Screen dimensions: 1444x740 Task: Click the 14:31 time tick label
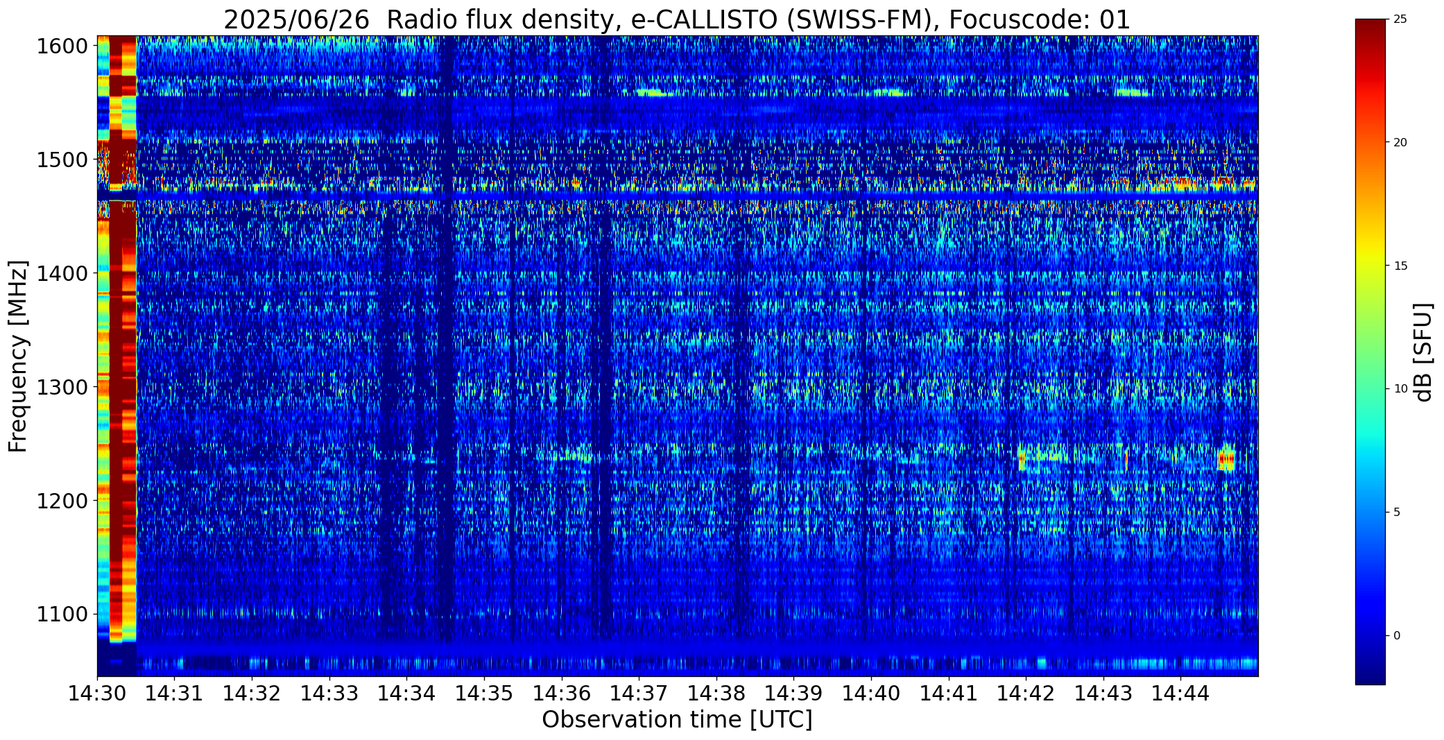[x=175, y=694]
